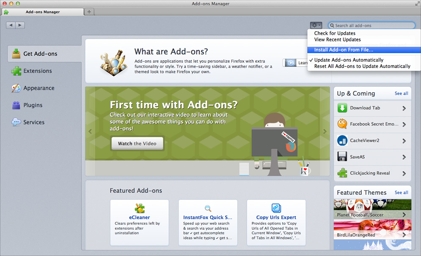Click the eCleaner broom icon
The image size is (421, 256).
coord(140,208)
